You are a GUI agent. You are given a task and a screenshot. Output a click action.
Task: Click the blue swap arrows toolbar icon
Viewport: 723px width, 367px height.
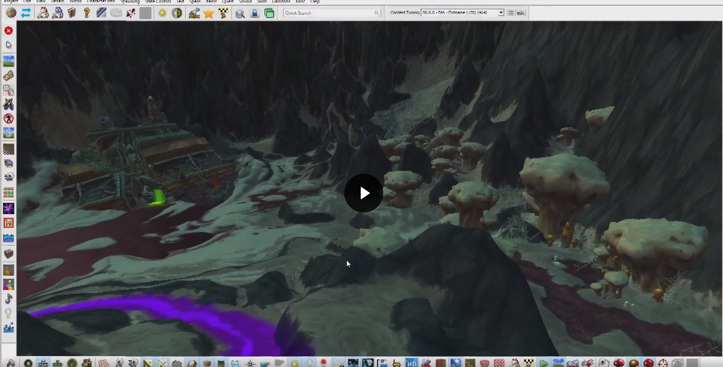[x=26, y=13]
